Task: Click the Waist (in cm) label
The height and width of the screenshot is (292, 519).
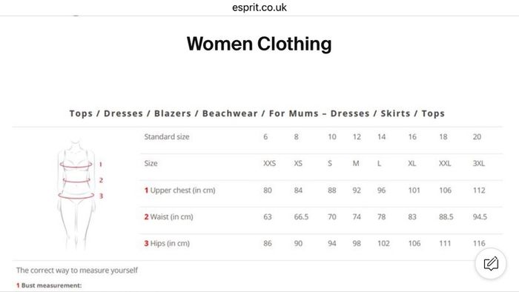Action: (x=168, y=217)
